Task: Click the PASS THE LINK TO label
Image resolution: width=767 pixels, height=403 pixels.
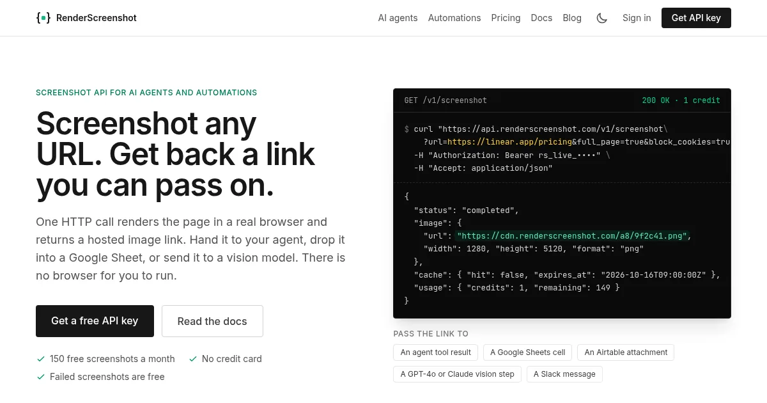Action: [x=431, y=334]
